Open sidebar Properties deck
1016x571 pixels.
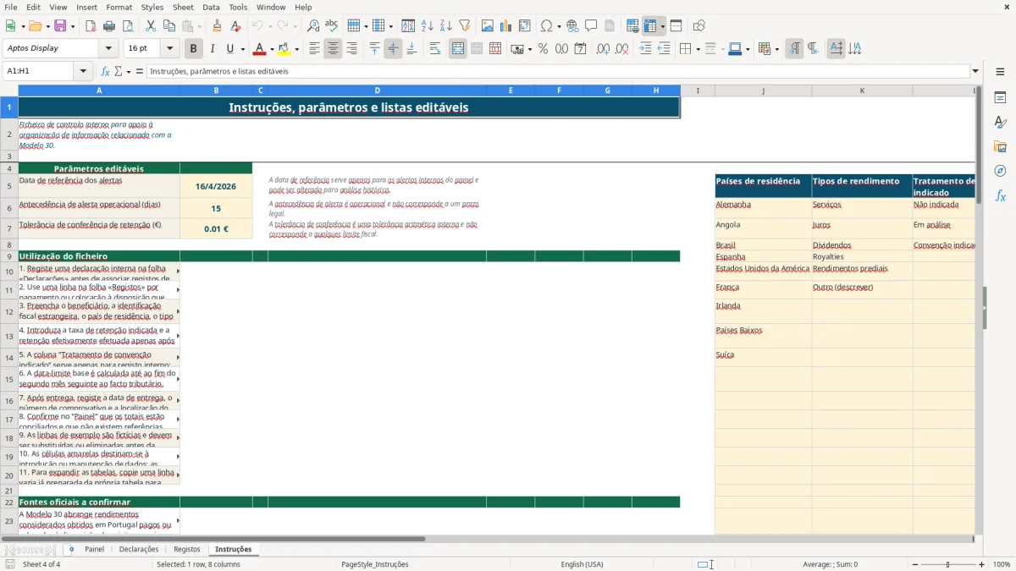tap(1000, 98)
